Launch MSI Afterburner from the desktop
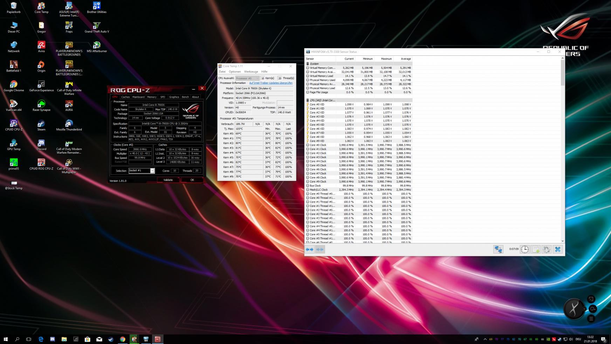 tap(97, 47)
